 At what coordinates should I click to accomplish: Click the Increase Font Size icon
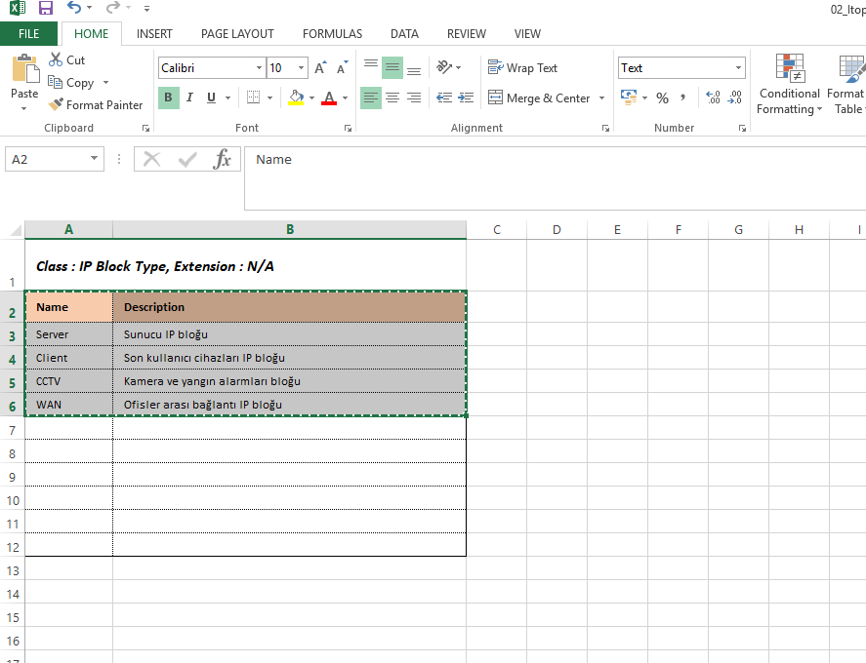tap(320, 68)
